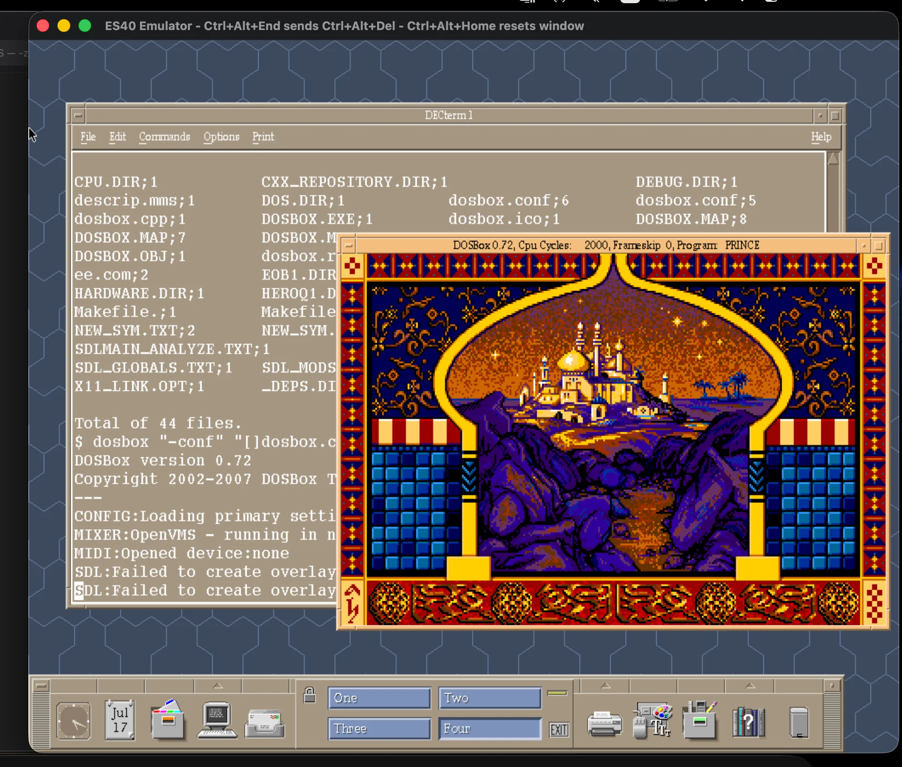Click the line "MIDI:Opened device:none"
902x767 pixels.
click(x=181, y=554)
